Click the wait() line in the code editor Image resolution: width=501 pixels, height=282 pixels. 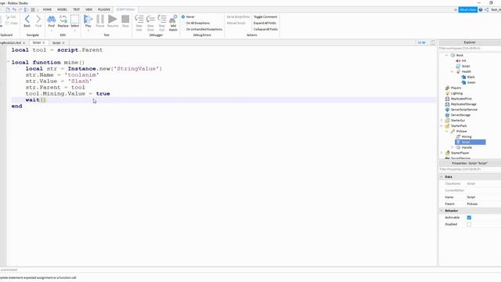pos(224,99)
